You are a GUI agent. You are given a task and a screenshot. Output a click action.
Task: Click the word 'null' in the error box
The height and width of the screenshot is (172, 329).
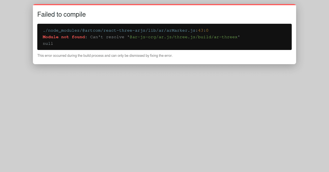48,43
